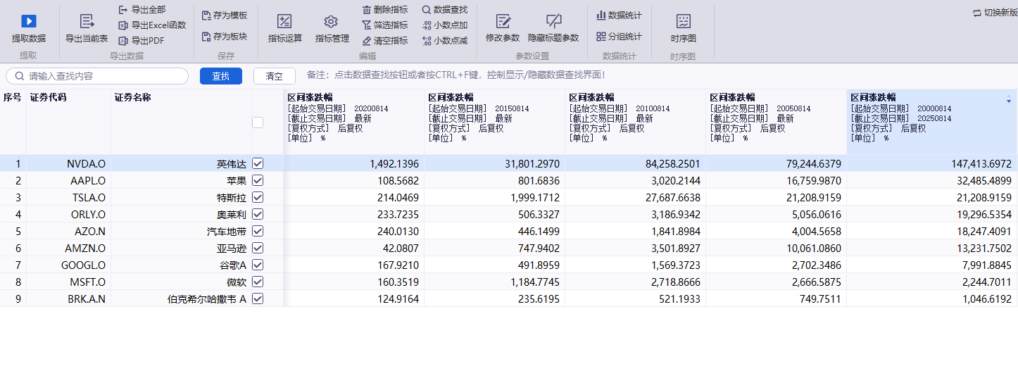Click the 汽车地带 name cell
Screen dimensions: 1018x371
[x=181, y=231]
